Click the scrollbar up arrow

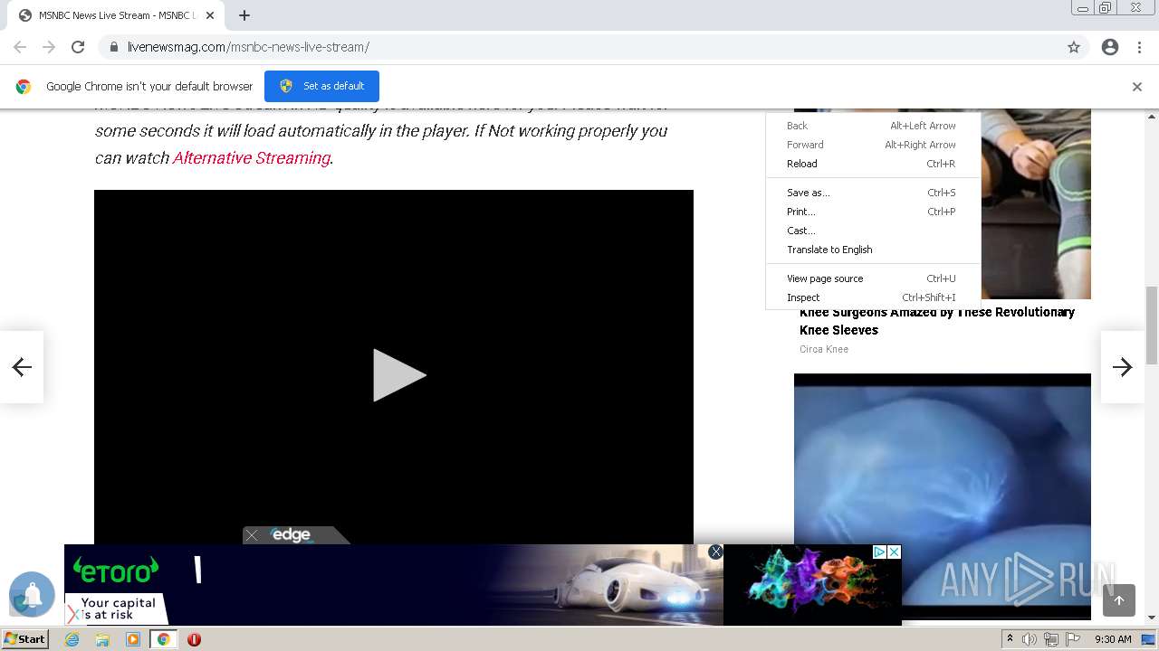click(x=1152, y=116)
